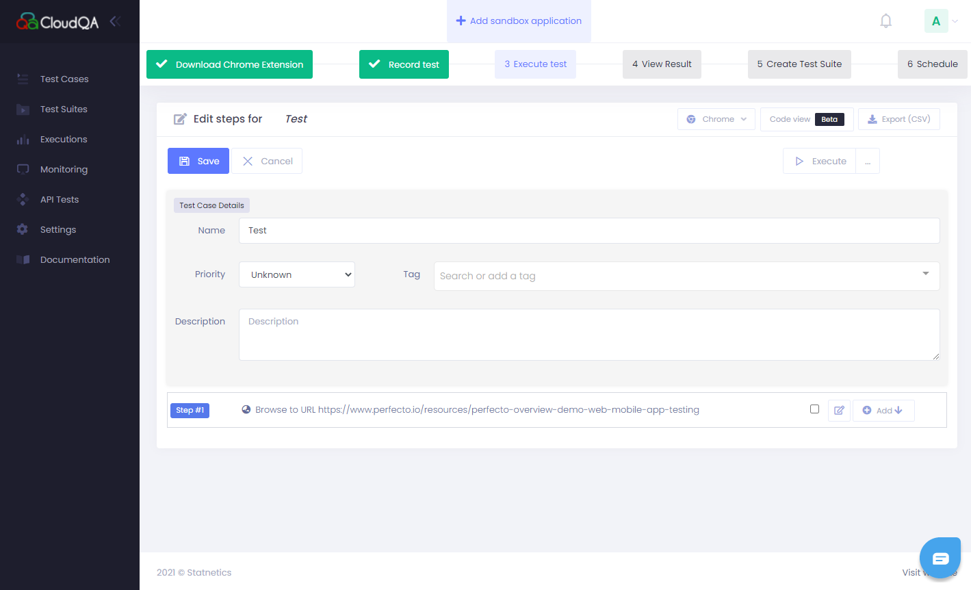Switch to Code view Beta
971x590 pixels.
[807, 119]
